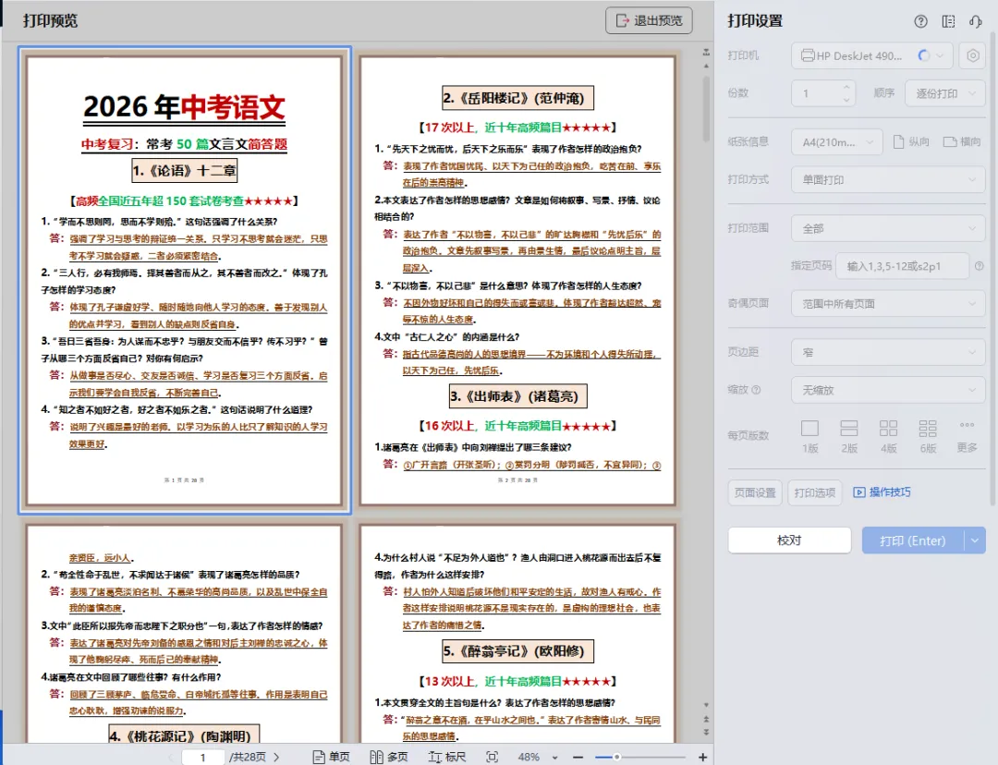Switch to multi-page view (多页)
Image resolution: width=998 pixels, height=765 pixels.
click(x=389, y=756)
